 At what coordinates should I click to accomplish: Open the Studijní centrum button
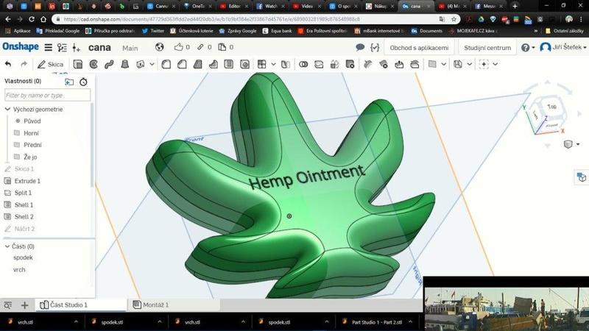click(x=487, y=48)
